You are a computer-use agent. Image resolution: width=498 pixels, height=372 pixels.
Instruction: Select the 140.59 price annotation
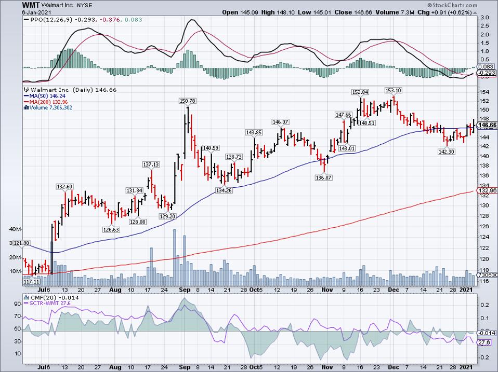(x=211, y=148)
